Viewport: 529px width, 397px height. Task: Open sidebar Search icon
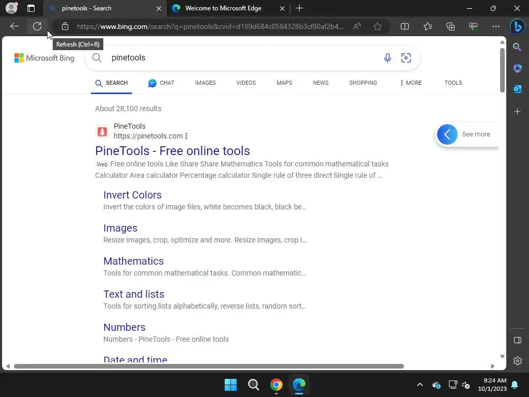[x=517, y=47]
